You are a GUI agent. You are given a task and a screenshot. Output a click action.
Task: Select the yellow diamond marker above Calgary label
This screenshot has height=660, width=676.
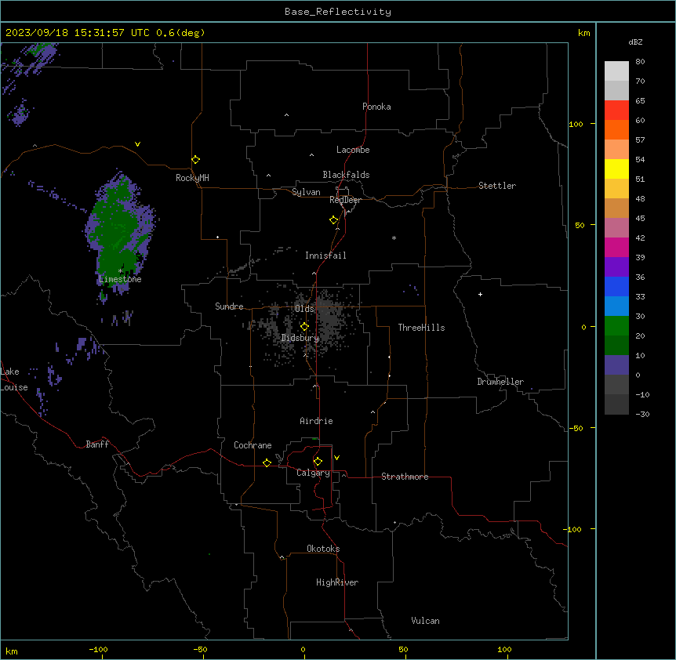[318, 462]
